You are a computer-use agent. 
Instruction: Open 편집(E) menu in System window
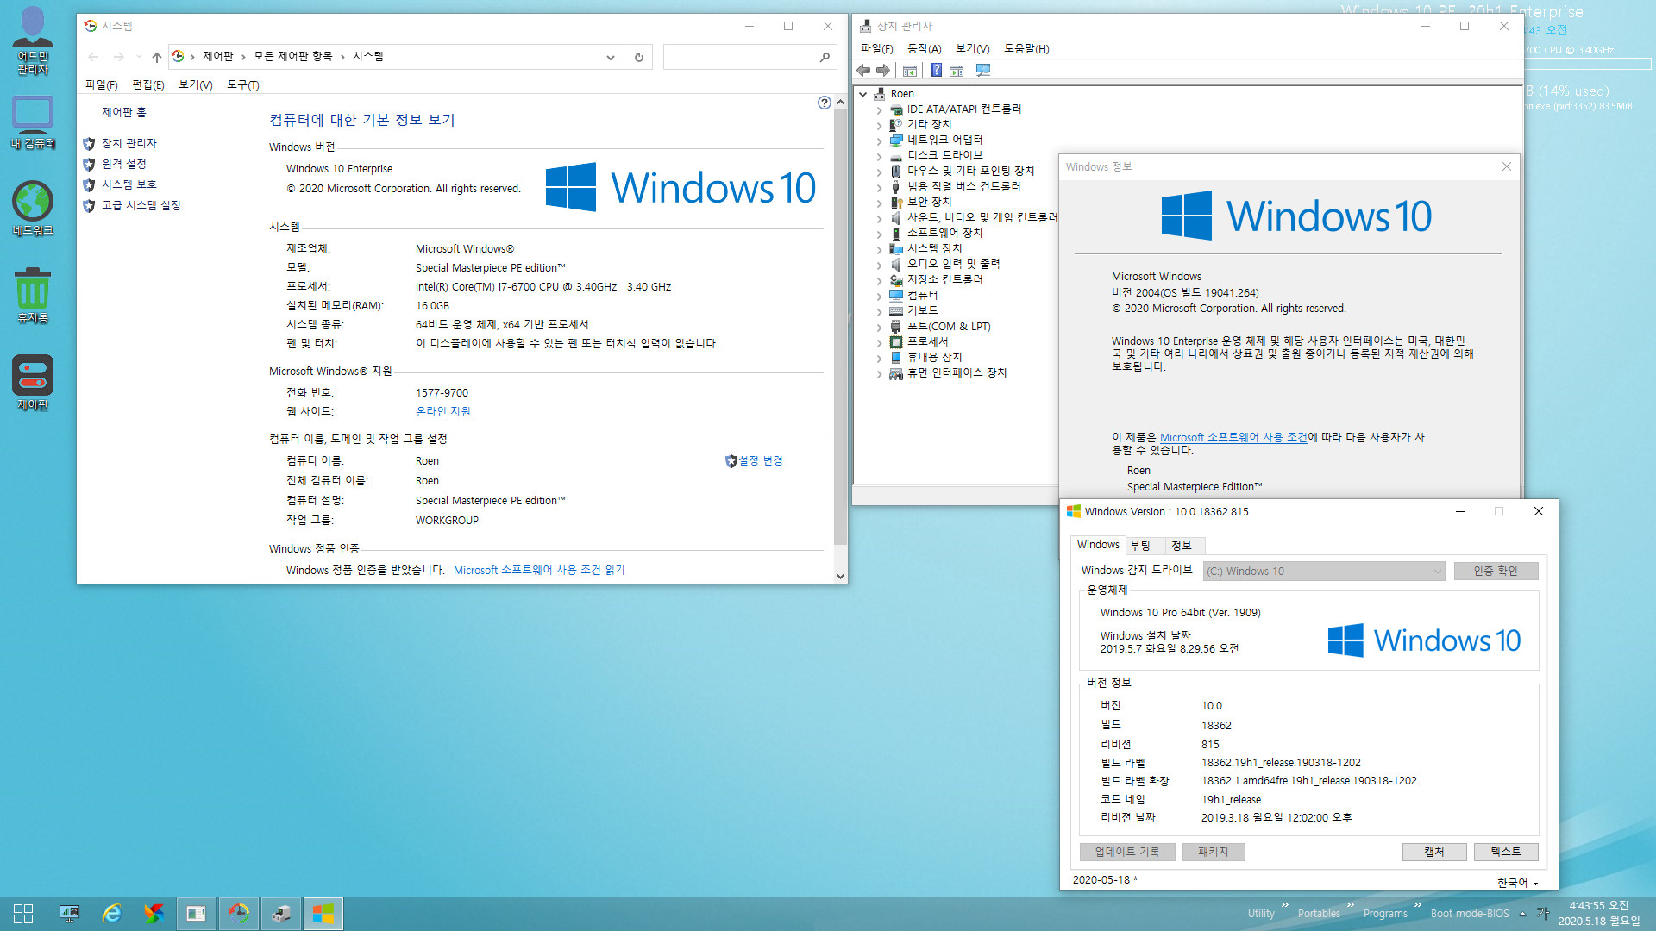[148, 84]
